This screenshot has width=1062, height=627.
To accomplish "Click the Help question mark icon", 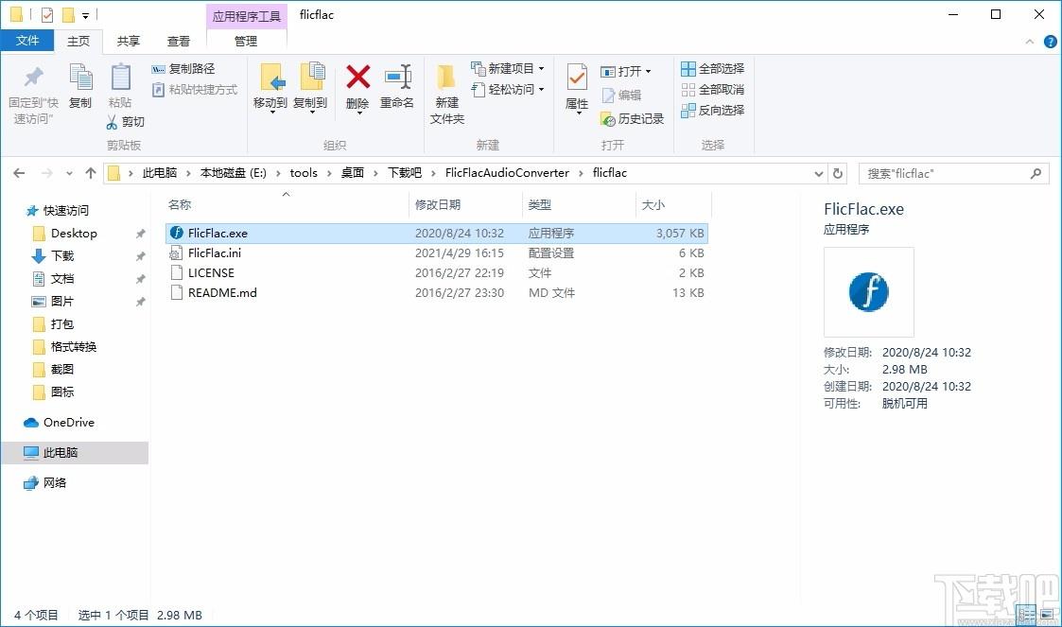I will tap(1050, 42).
